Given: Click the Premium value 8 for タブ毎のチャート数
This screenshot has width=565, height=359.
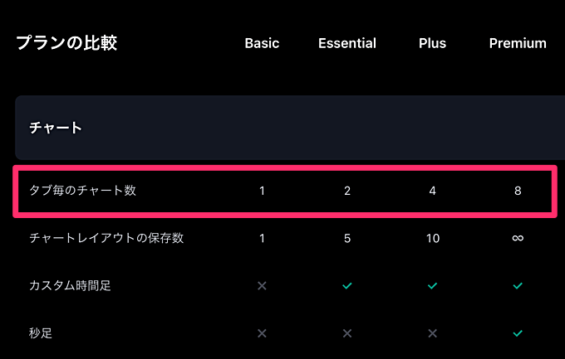Looking at the screenshot, I should click(x=518, y=191).
